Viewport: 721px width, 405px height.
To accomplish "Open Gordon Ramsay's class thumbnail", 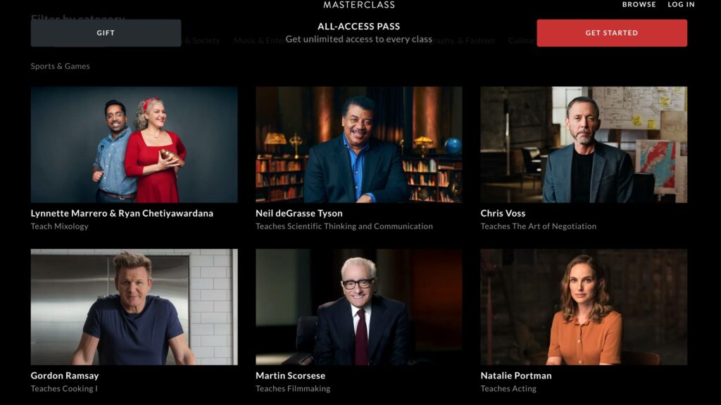I will (134, 307).
